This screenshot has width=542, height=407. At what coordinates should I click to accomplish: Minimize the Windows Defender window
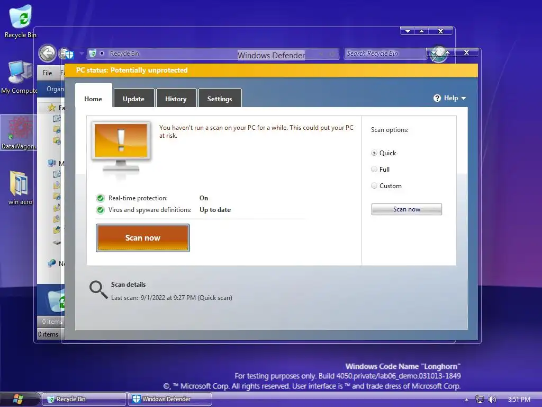[433, 52]
